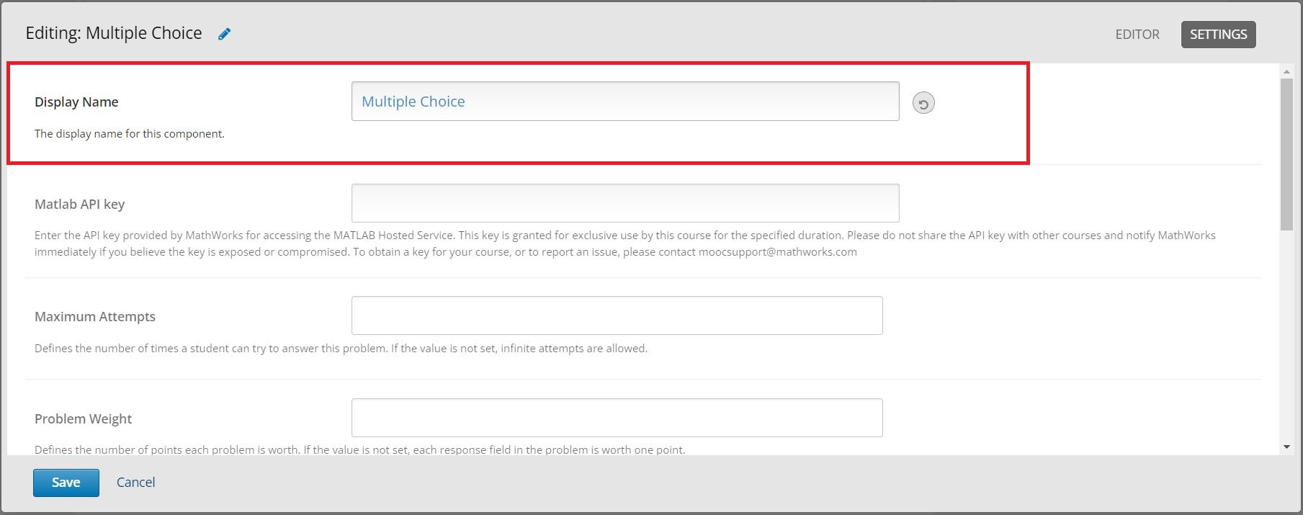This screenshot has width=1303, height=515.
Task: Click the scrollbar up arrow
Action: tap(1286, 71)
